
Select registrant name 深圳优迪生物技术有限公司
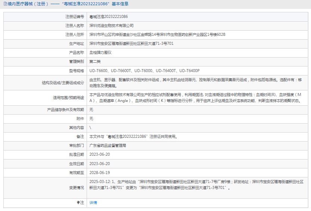tap(111, 26)
